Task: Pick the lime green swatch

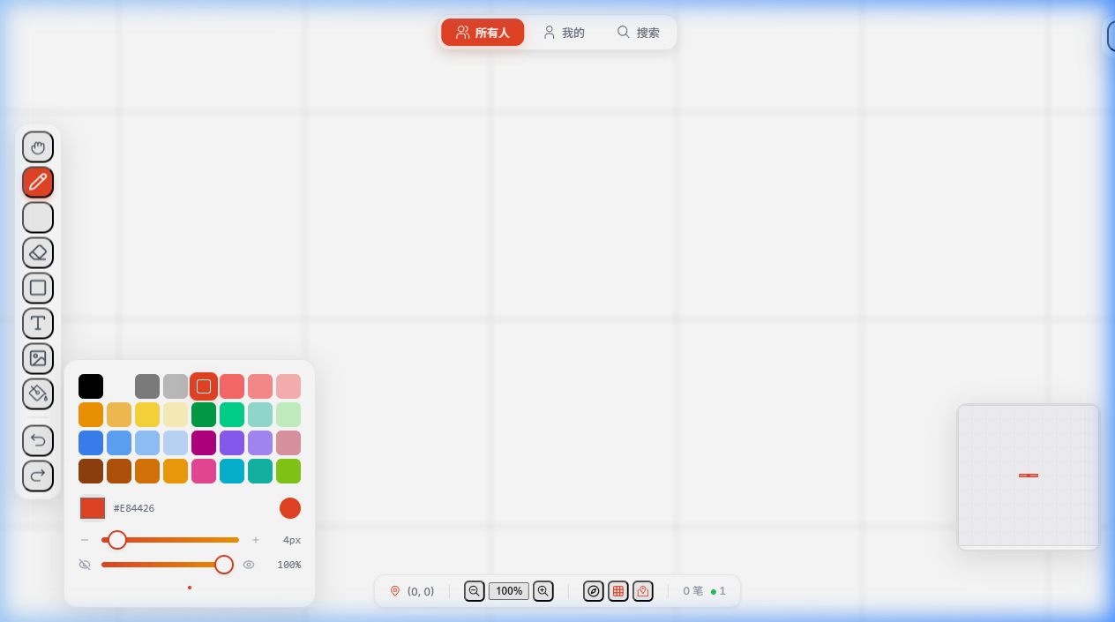Action: click(x=288, y=471)
